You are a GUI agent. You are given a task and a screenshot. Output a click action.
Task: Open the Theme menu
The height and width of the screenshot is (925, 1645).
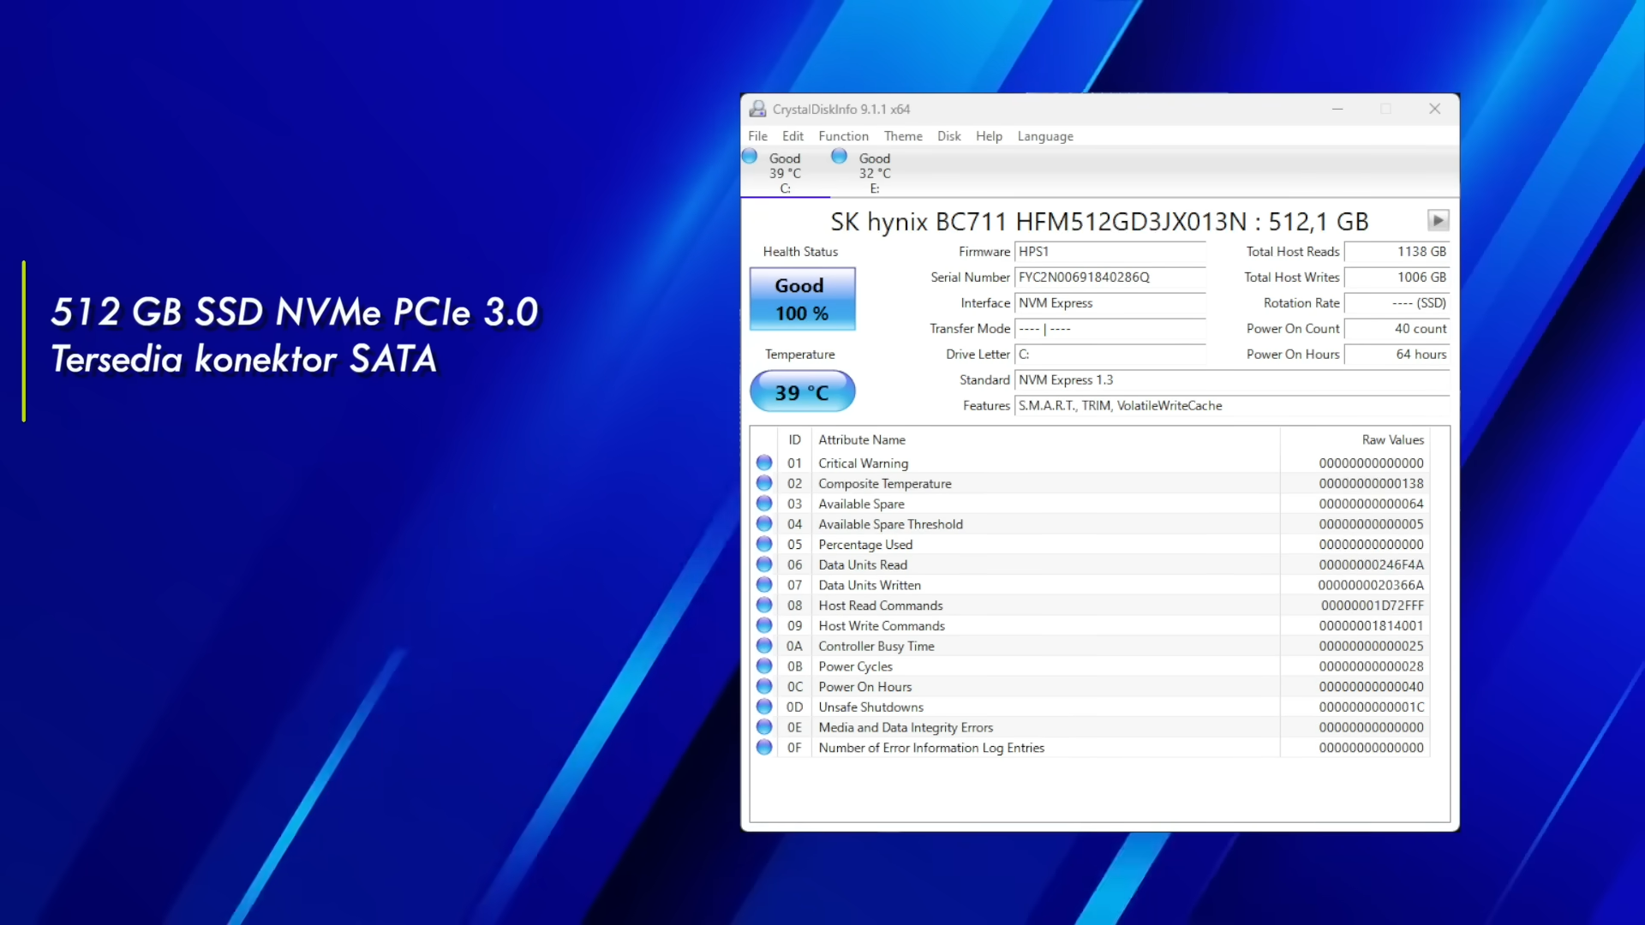click(x=903, y=136)
